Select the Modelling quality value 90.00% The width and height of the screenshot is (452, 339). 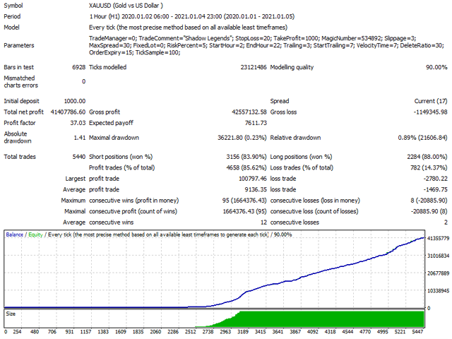[x=436, y=67]
